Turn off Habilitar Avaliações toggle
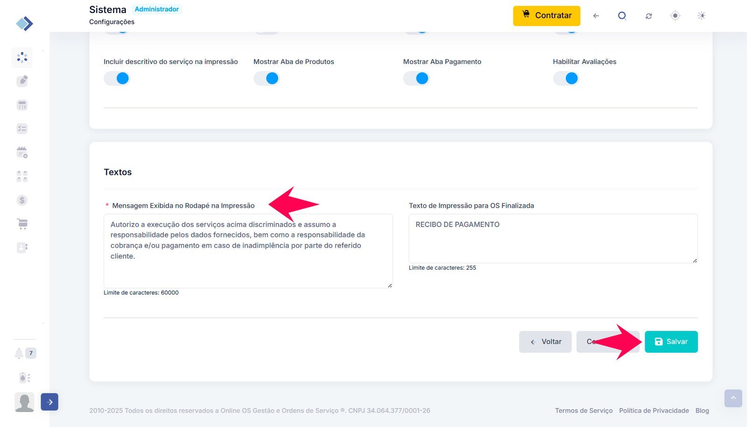This screenshot has width=747, height=427. pos(566,78)
